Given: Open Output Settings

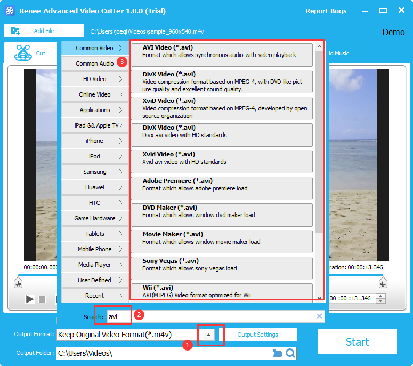Looking at the screenshot, I should [257, 335].
